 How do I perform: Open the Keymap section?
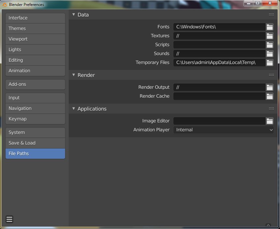(x=35, y=119)
